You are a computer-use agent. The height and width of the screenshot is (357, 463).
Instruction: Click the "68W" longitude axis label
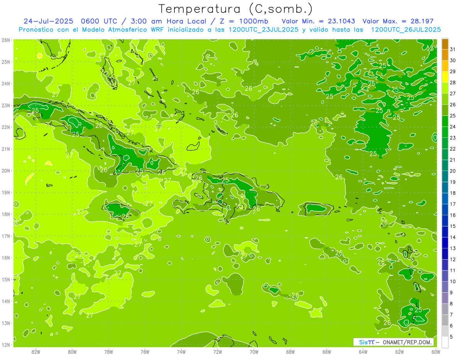(x=291, y=352)
